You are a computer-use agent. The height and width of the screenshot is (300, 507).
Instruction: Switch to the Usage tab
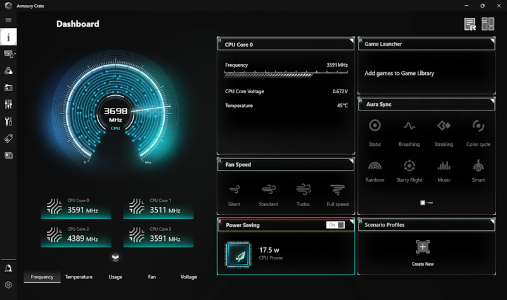(115, 277)
